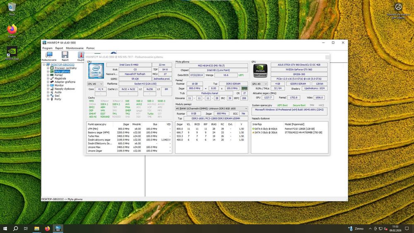Viewport: 414px width, 233px height.
Task: Click the ASUS STRIX GTX 960 field
Action: (x=299, y=65)
